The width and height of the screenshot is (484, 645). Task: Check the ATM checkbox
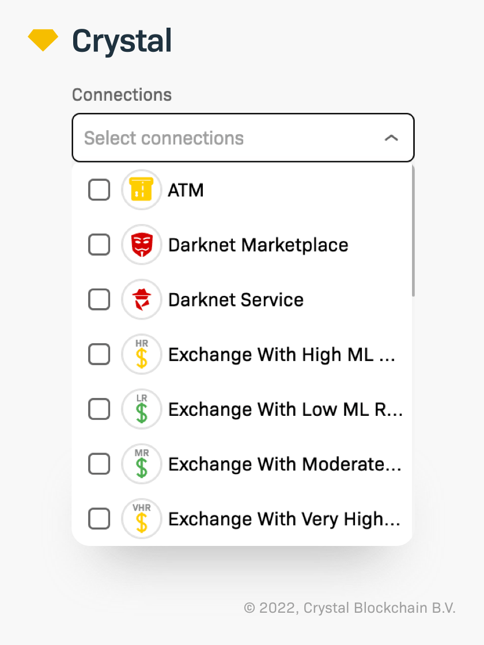(99, 190)
